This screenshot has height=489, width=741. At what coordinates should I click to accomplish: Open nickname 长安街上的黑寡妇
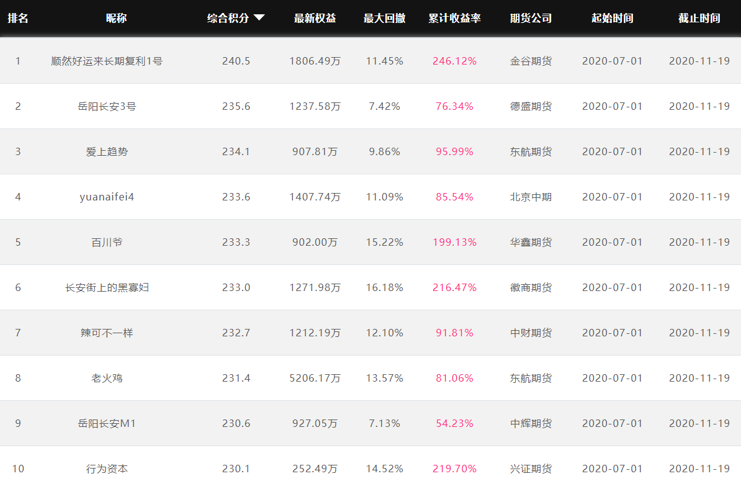coord(107,287)
